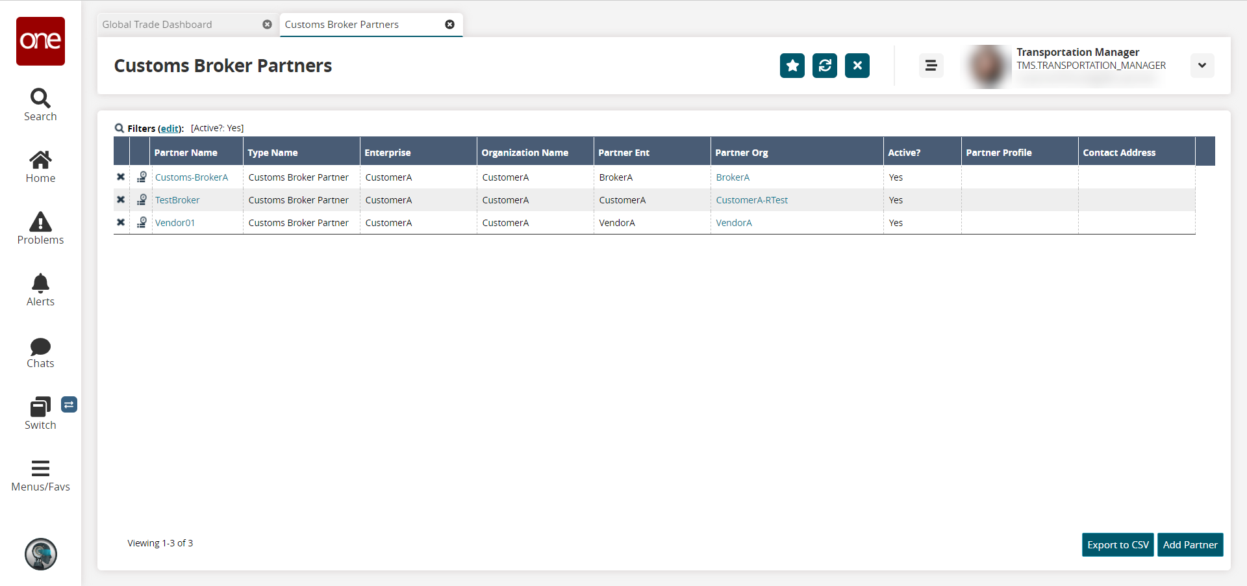
Task: Click the star favorite icon button
Action: 792,66
